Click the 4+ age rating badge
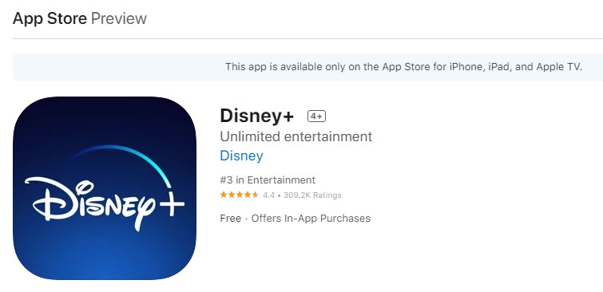Image resolution: width=603 pixels, height=292 pixels. coord(316,116)
